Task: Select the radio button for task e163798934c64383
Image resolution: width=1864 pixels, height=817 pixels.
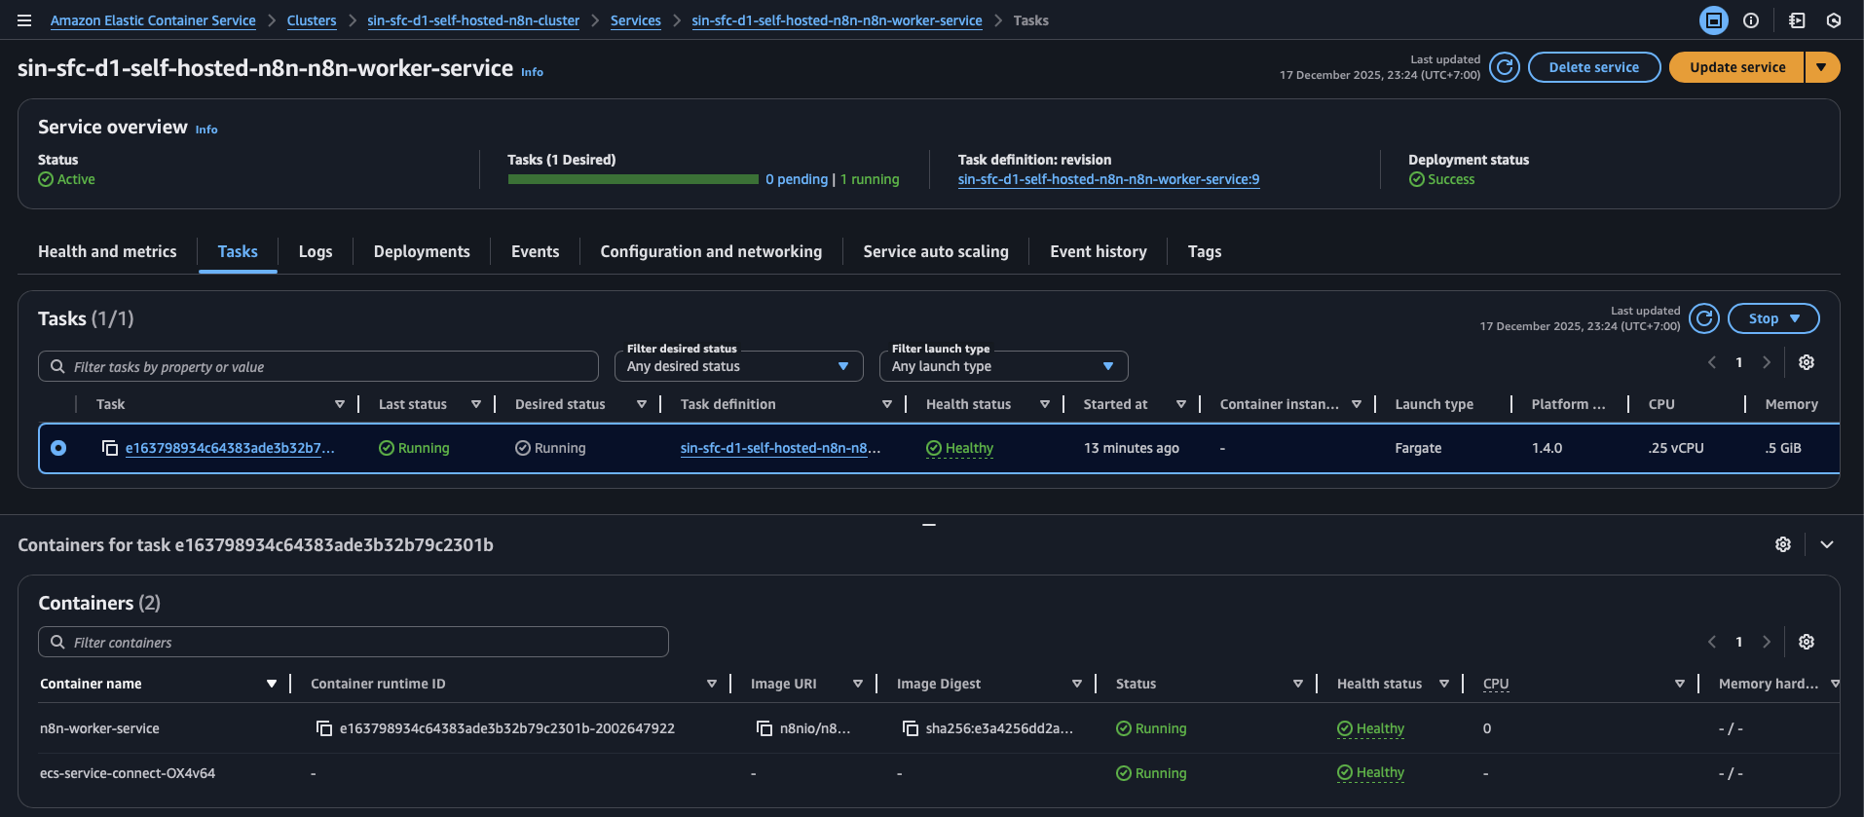Action: 58,448
